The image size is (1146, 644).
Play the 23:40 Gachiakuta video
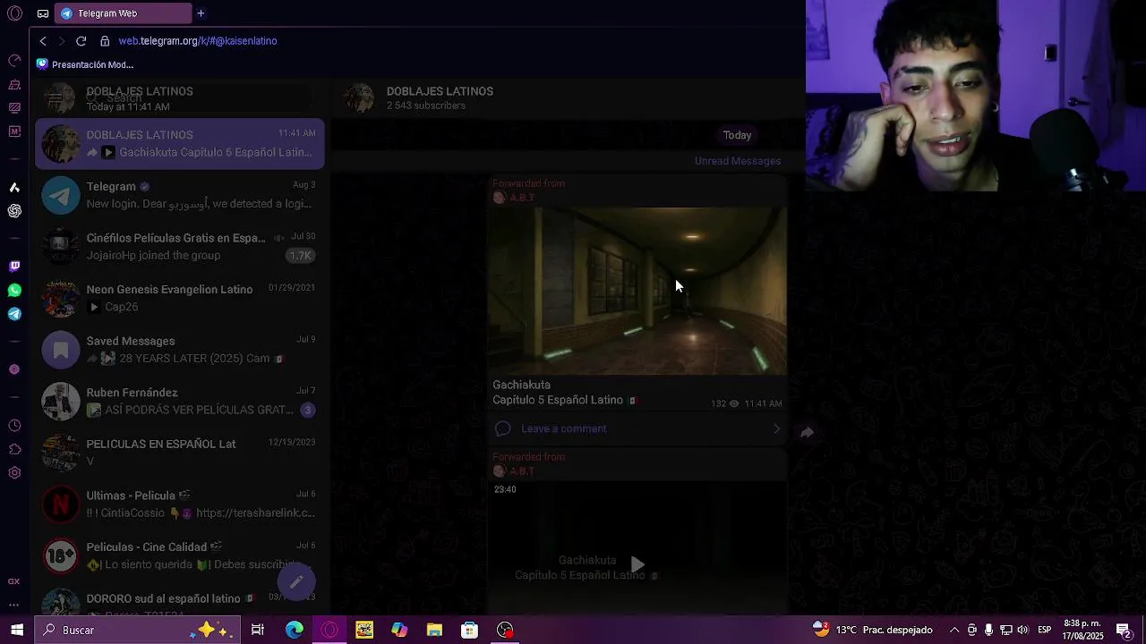637,564
